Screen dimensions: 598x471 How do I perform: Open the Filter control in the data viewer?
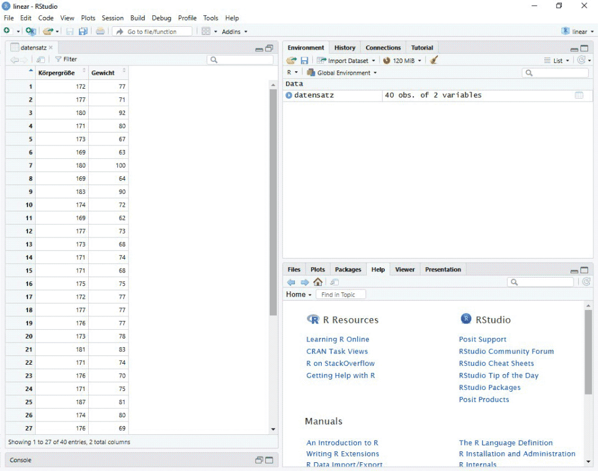coord(65,59)
